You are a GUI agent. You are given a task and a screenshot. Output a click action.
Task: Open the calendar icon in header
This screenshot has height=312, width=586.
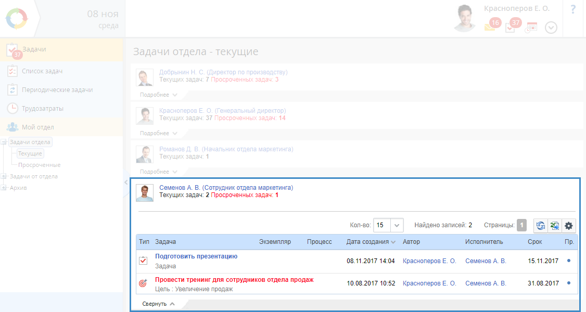click(x=531, y=28)
